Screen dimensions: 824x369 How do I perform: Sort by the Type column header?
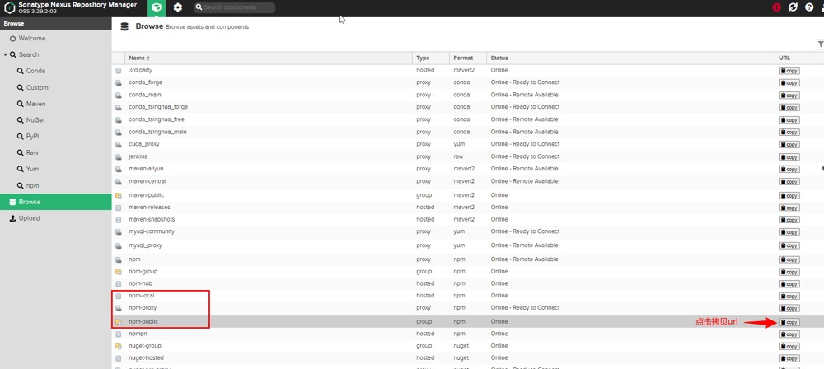pyautogui.click(x=431, y=58)
